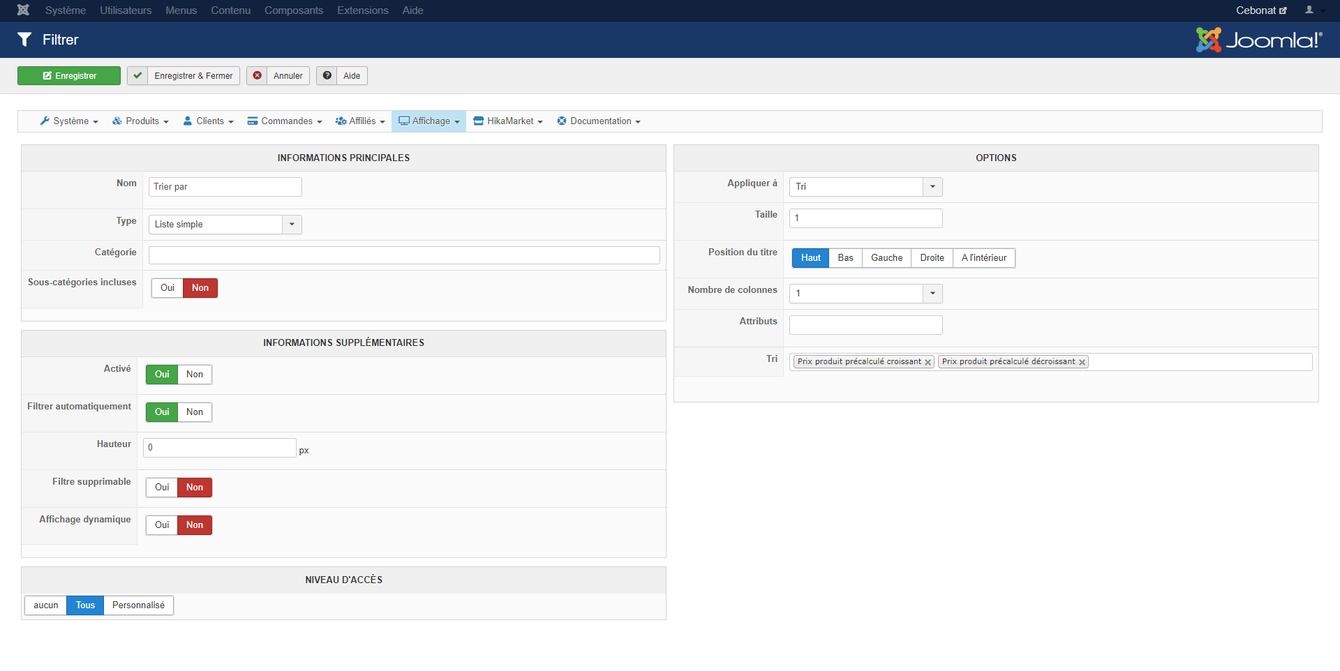Click Enregistrer & Fermer

(184, 75)
